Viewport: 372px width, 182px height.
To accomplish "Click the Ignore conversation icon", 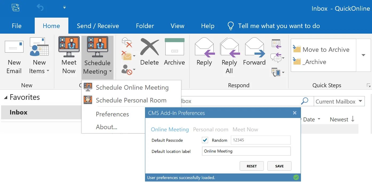I will click(127, 42).
